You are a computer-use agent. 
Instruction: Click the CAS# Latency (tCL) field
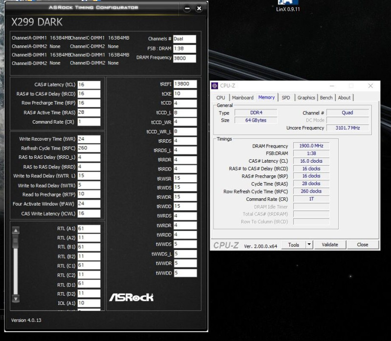click(x=89, y=85)
